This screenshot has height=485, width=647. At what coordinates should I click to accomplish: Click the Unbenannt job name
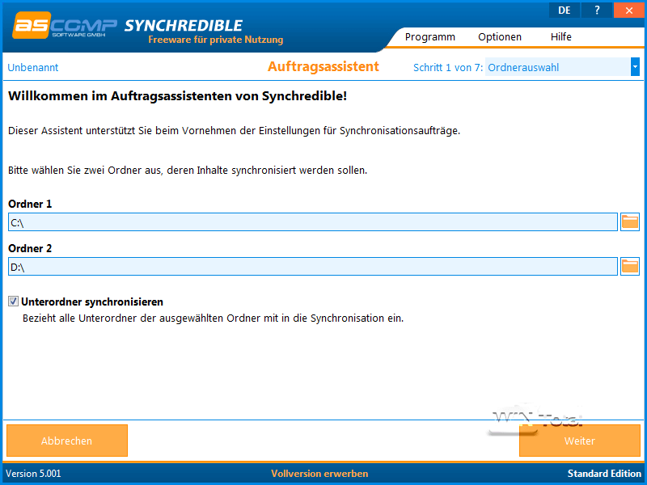[x=33, y=68]
